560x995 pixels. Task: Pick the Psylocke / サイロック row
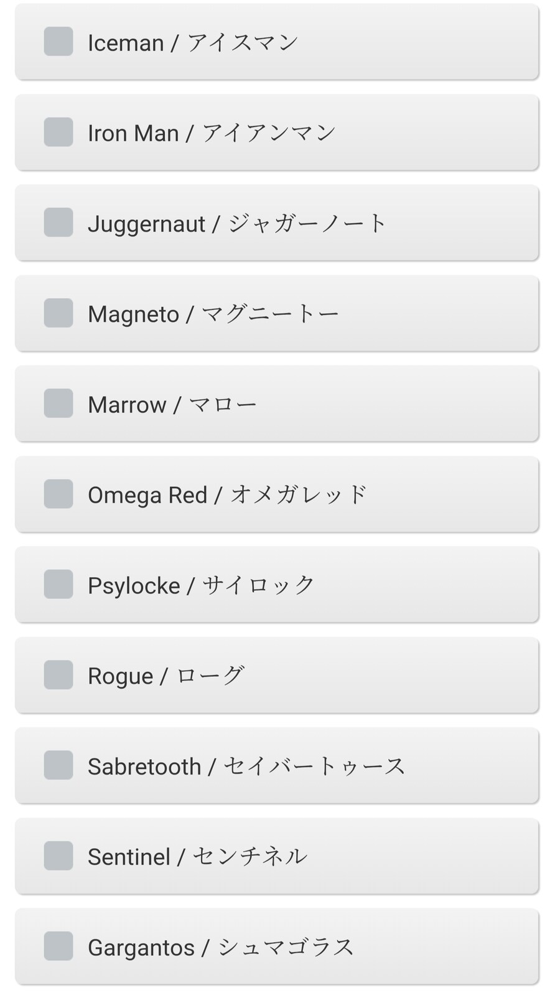[277, 585]
